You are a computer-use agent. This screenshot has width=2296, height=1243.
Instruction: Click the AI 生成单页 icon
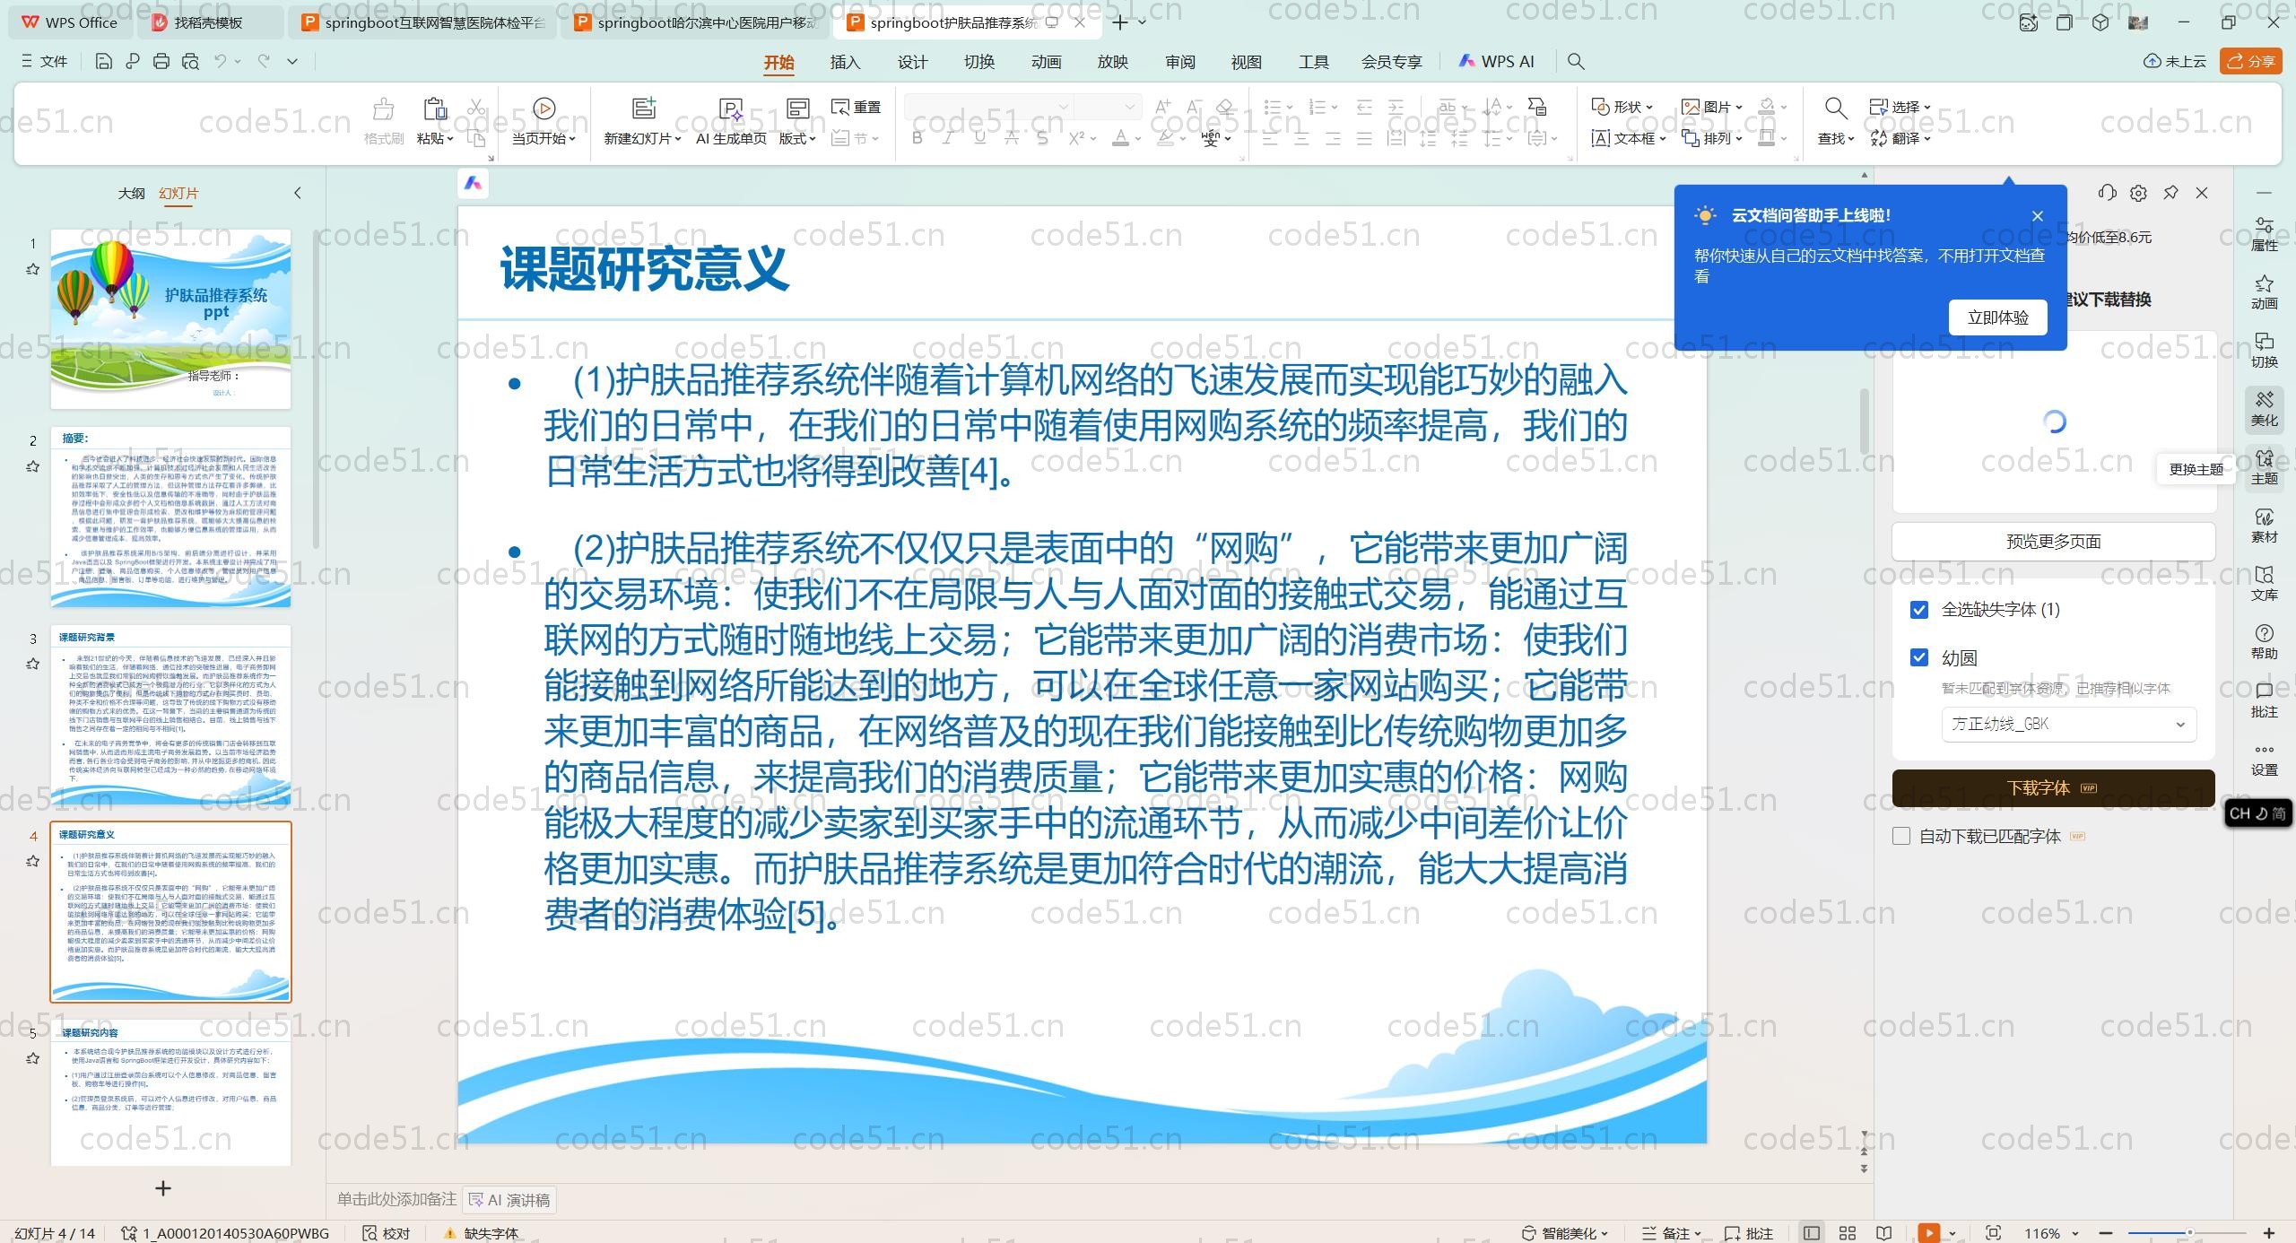click(731, 109)
